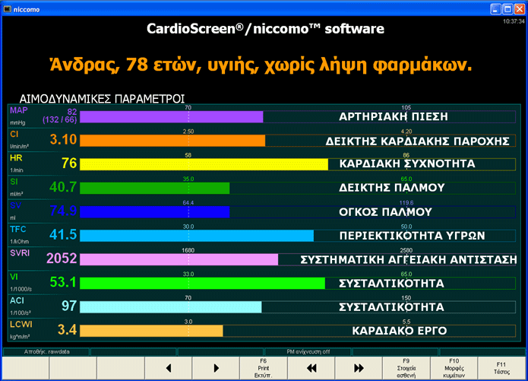The image size is (528, 381).
Task: Click the SVRI upper limit value 2580
Action: coord(406,250)
